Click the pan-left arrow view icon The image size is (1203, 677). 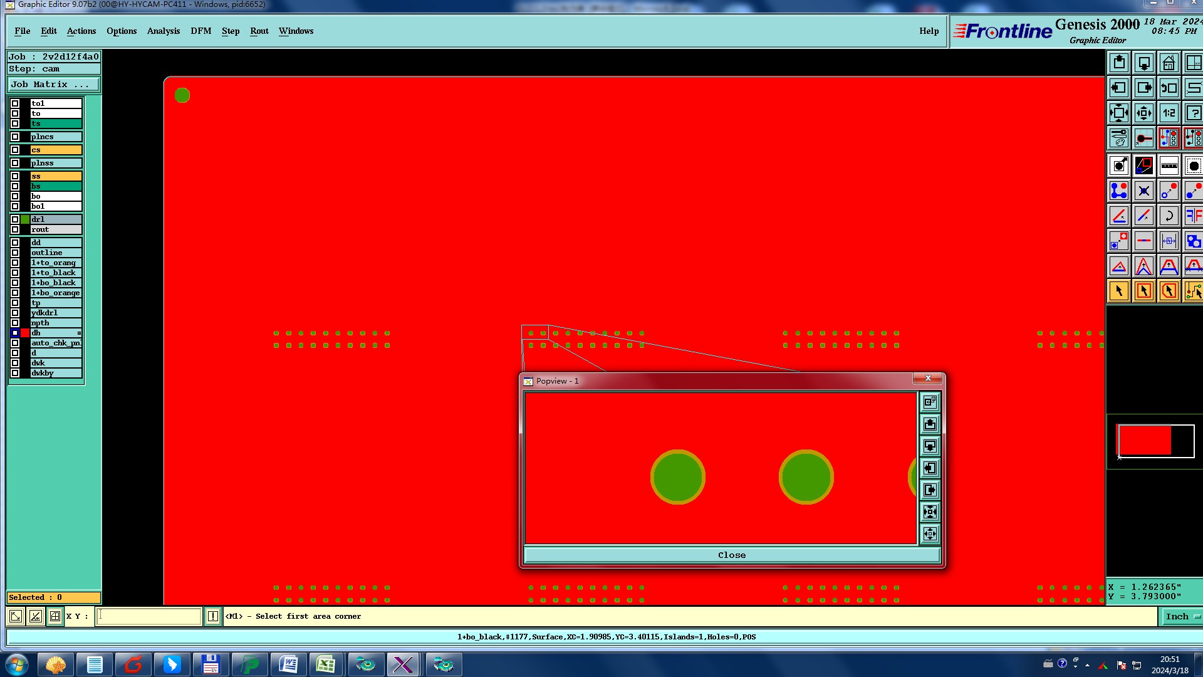[1119, 88]
